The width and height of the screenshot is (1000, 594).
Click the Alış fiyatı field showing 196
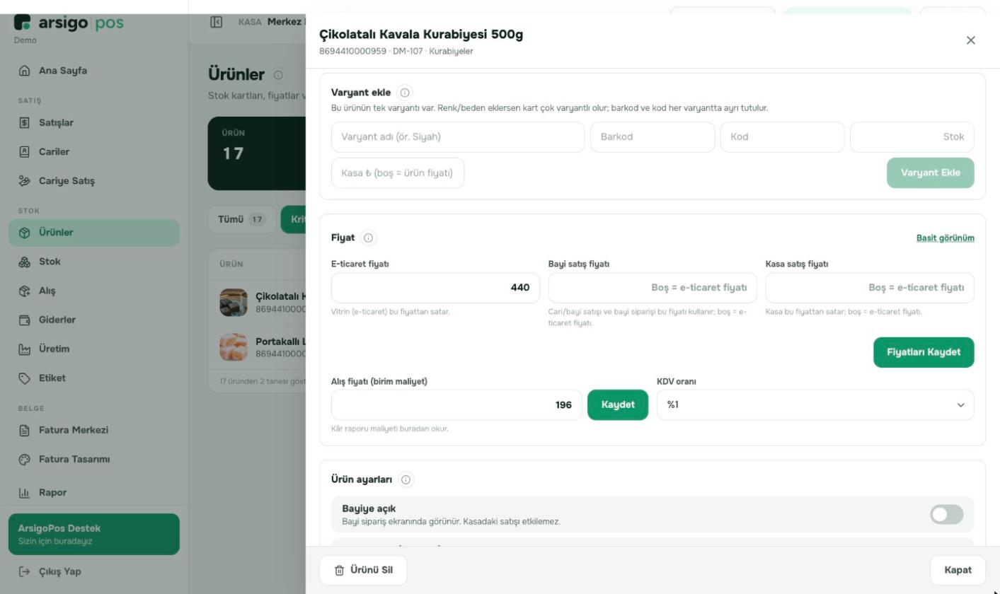tap(456, 405)
